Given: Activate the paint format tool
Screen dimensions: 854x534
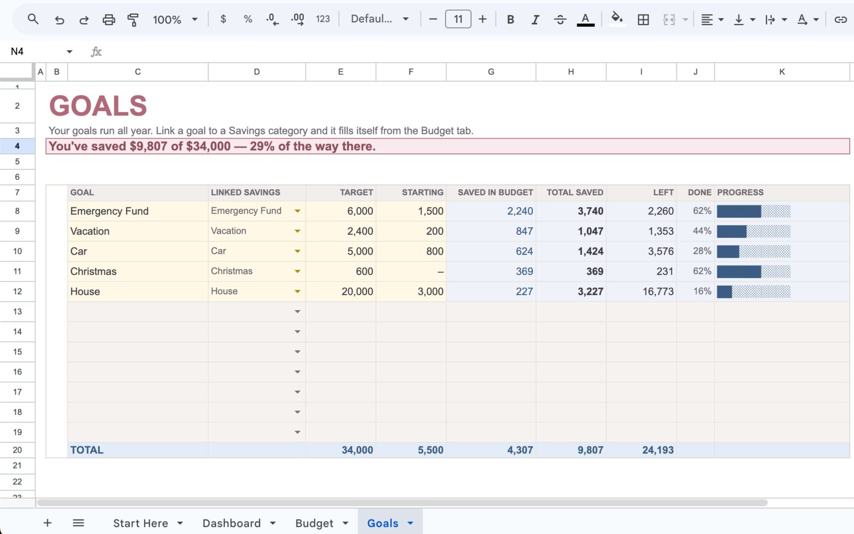Looking at the screenshot, I should coord(133,20).
